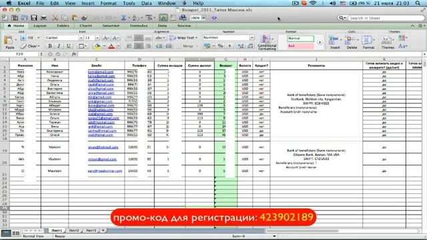
Task: Toggle Align Text Left
Action: pos(129,46)
